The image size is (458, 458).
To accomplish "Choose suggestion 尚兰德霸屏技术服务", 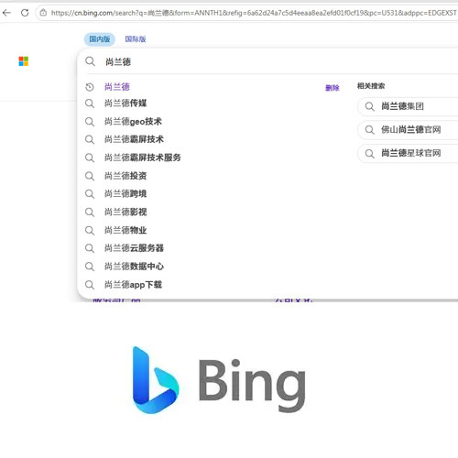I will (143, 158).
